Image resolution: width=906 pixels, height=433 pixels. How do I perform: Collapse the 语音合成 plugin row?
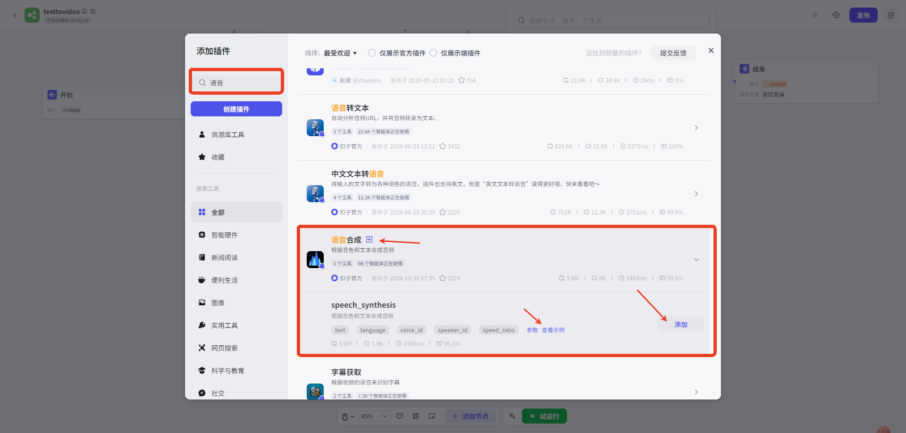coord(696,260)
